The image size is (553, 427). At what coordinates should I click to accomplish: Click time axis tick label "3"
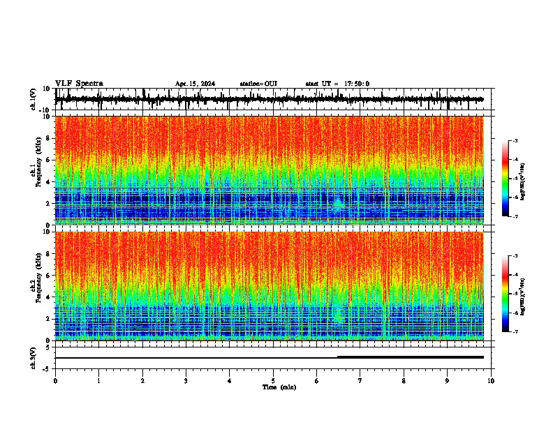tap(186, 381)
